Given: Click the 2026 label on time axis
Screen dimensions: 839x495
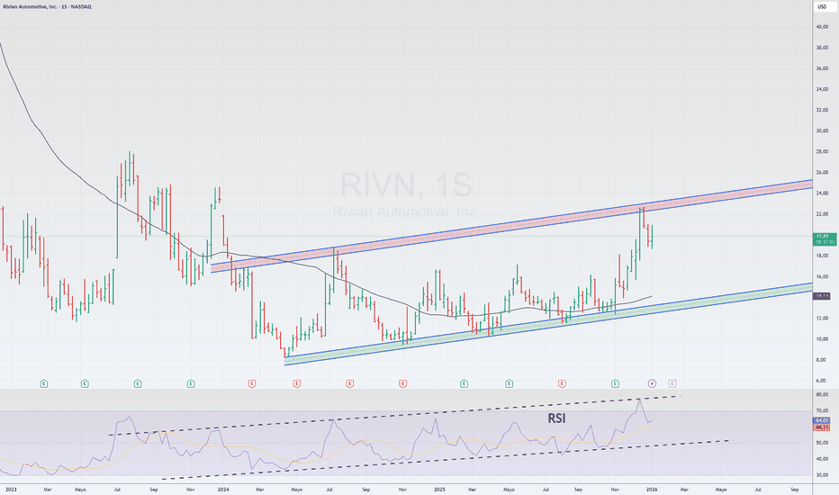Looking at the screenshot, I should pyautogui.click(x=652, y=489).
